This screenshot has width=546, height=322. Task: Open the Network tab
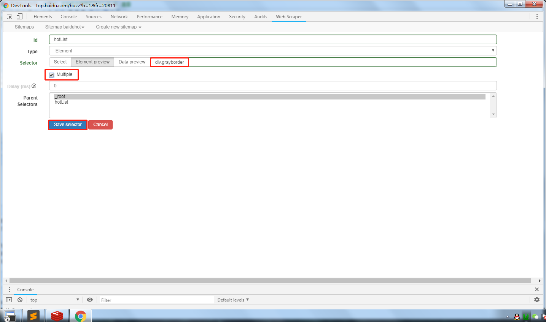point(119,17)
